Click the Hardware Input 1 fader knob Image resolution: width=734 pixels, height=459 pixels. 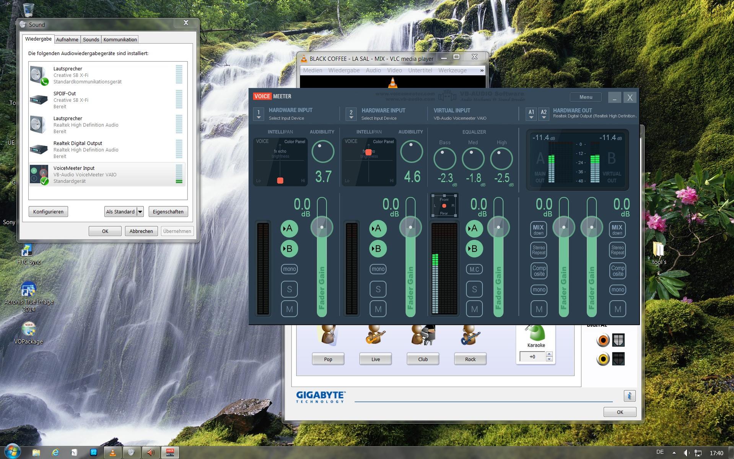point(322,227)
